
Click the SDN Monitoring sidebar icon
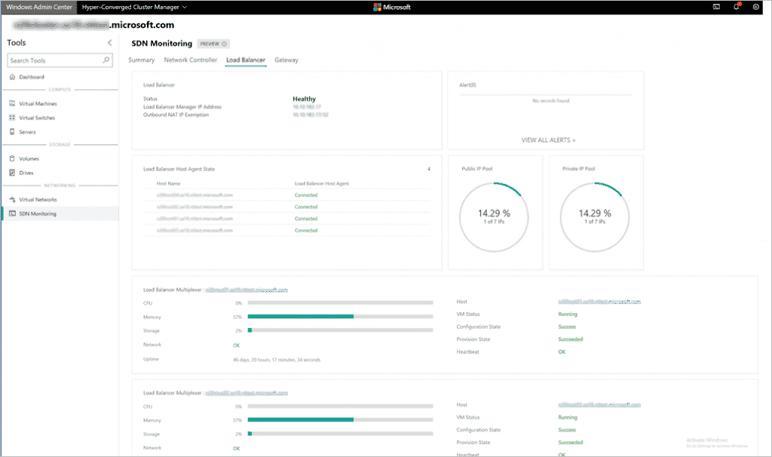tap(12, 213)
